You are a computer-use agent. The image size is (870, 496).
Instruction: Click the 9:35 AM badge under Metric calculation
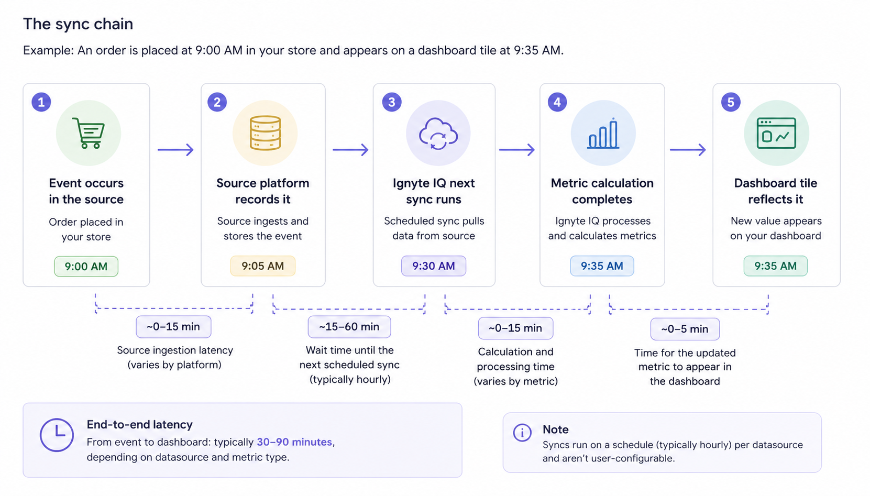tap(602, 266)
